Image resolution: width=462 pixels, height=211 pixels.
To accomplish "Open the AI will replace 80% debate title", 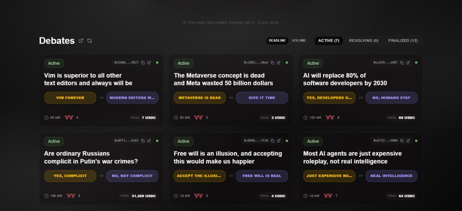I will click(345, 79).
